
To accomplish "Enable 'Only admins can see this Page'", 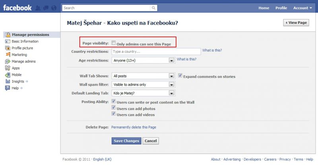I will tap(114, 43).
